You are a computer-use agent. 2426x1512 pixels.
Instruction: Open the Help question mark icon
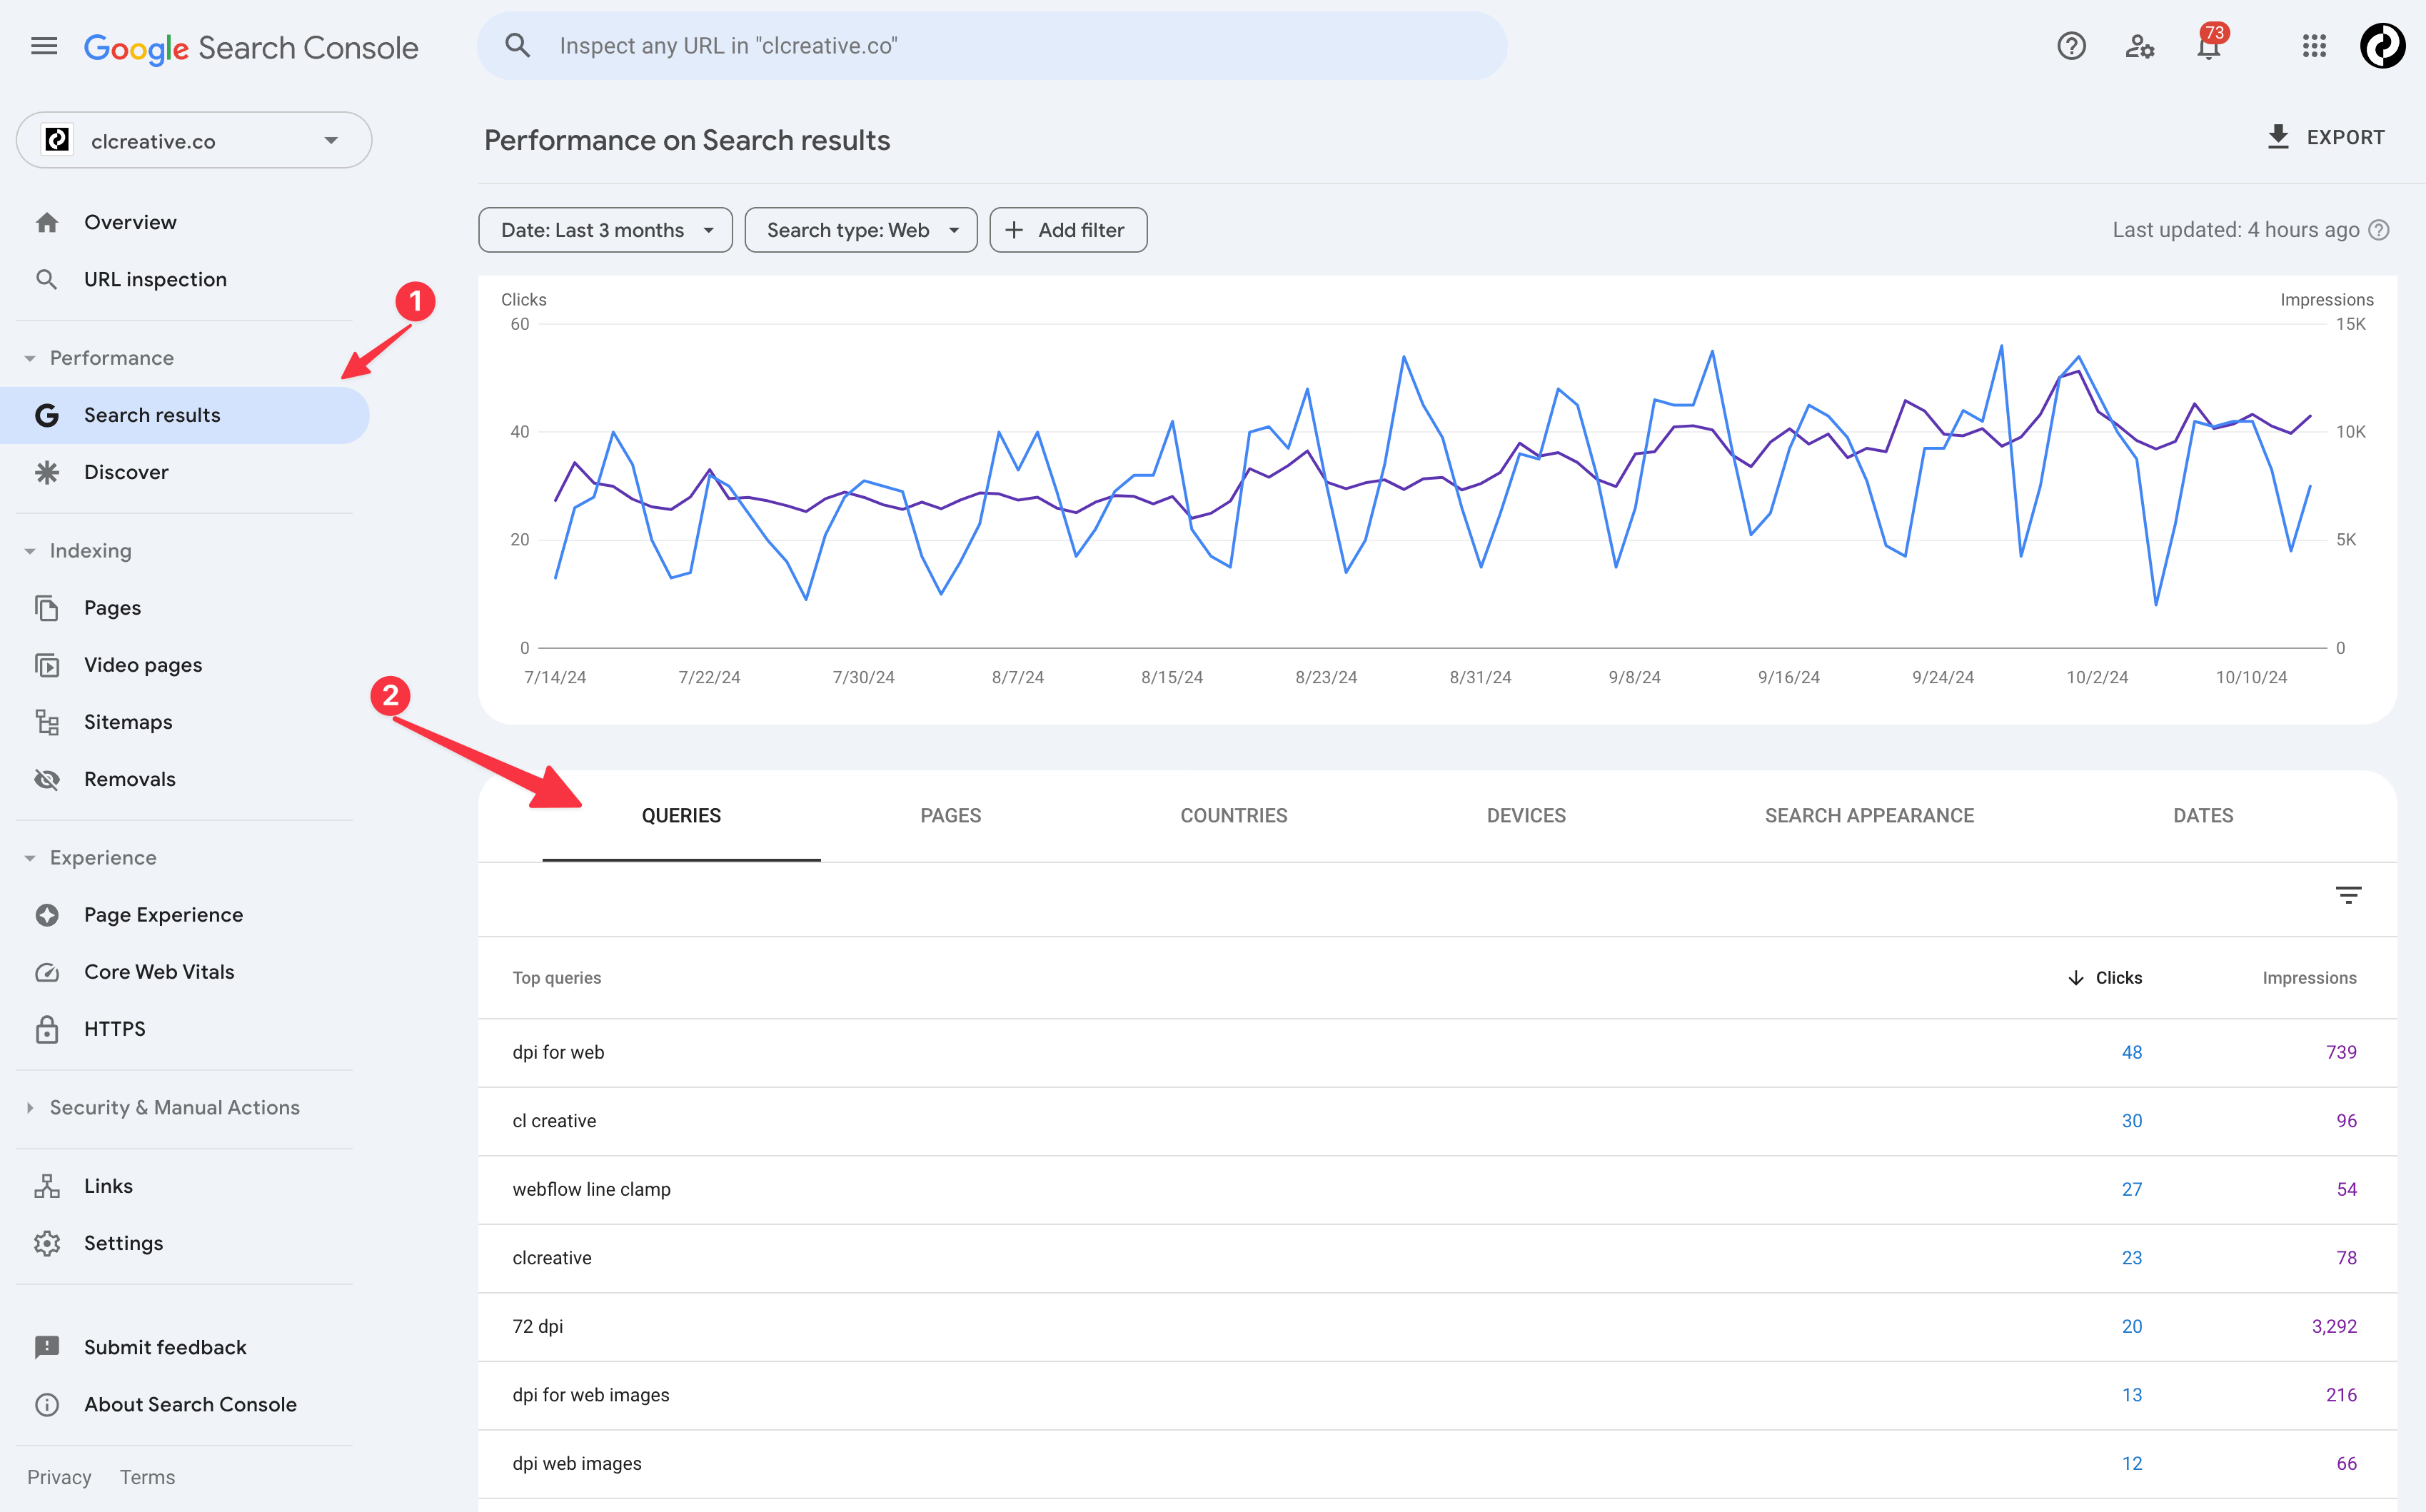pos(2071,46)
